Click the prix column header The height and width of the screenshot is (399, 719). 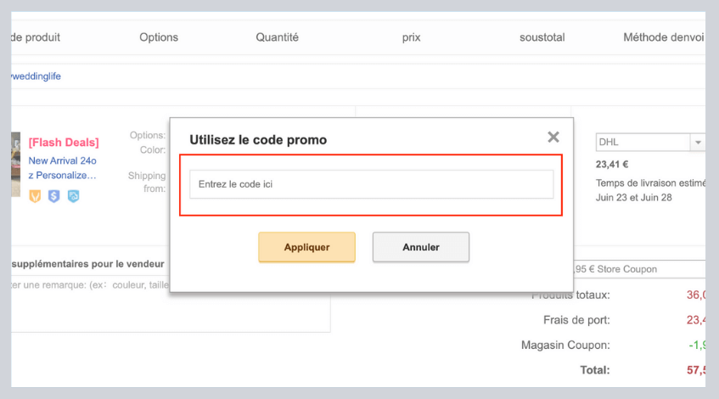(412, 37)
